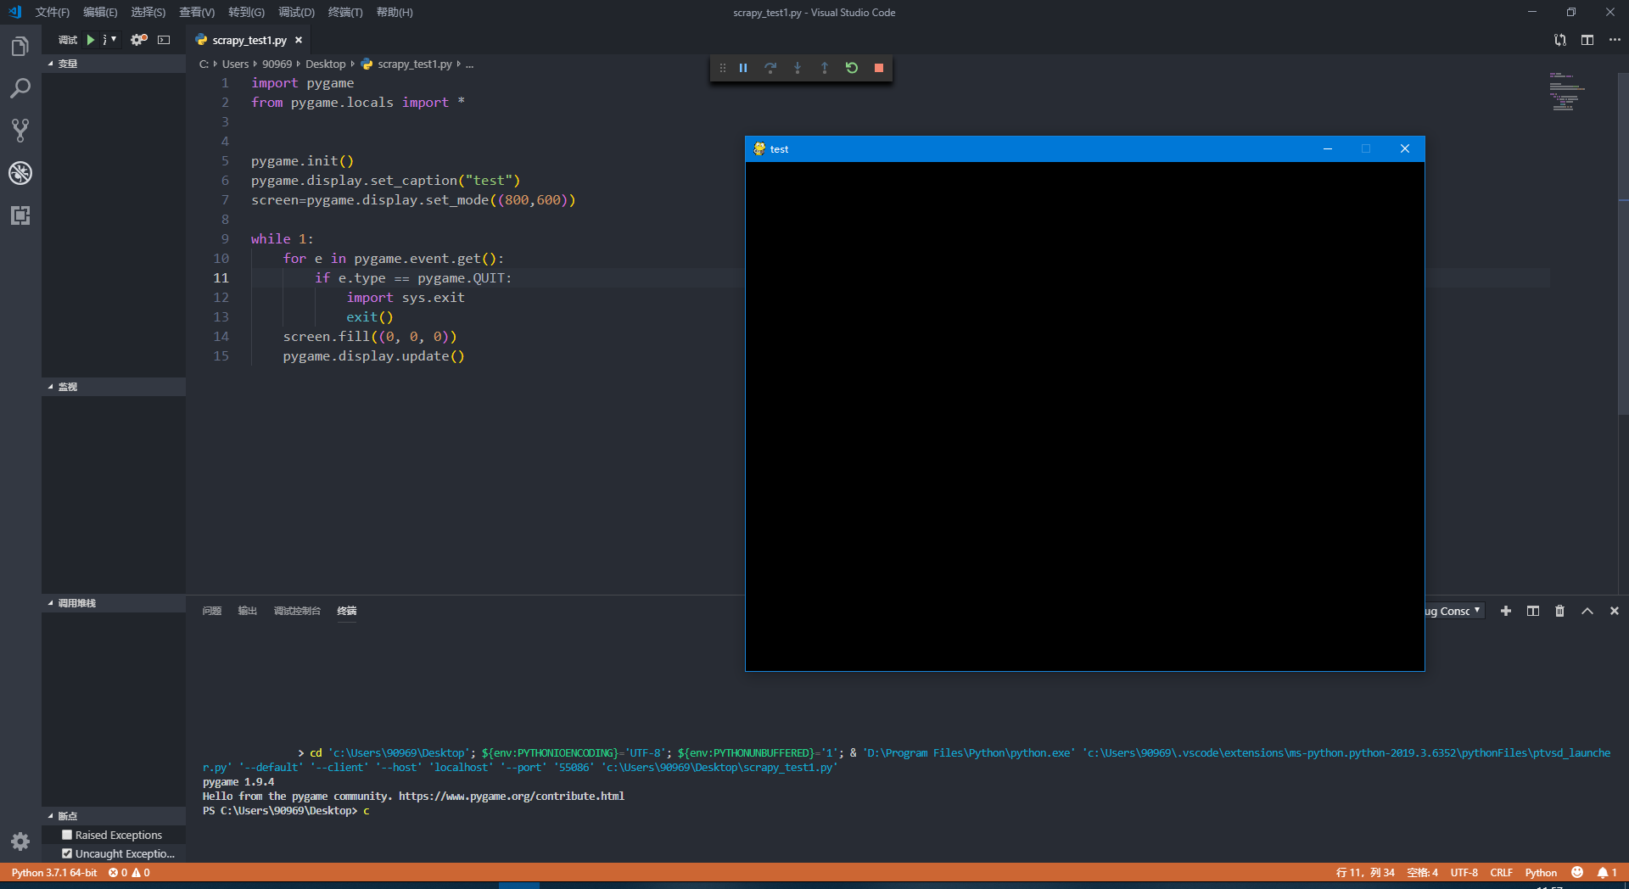Open the Explorer view in activity bar
The width and height of the screenshot is (1629, 889).
[x=20, y=46]
